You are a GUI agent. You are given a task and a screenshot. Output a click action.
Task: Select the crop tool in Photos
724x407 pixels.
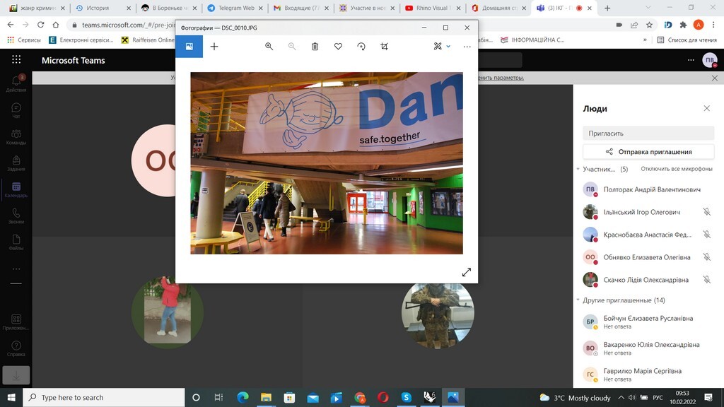pos(385,47)
